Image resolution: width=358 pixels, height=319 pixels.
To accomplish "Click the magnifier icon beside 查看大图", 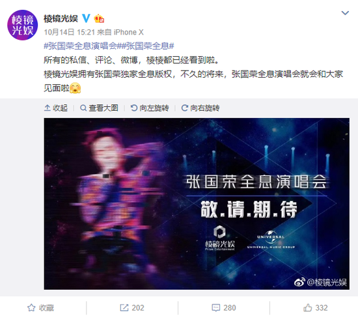I will click(83, 108).
